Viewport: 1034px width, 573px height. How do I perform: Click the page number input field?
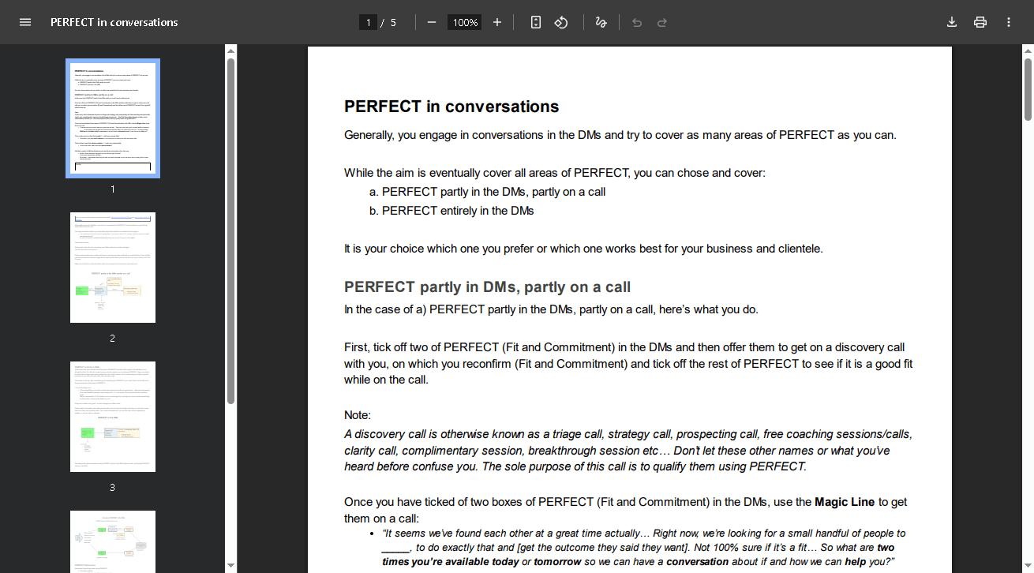[x=367, y=22]
